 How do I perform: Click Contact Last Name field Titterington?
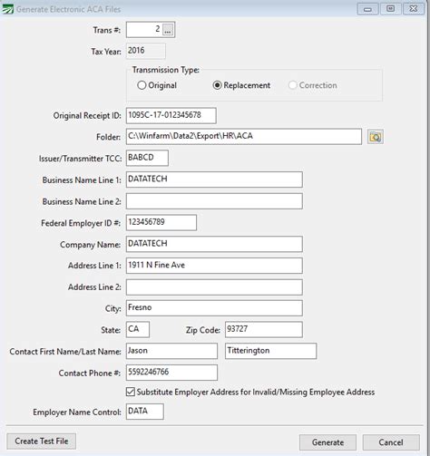pos(270,351)
